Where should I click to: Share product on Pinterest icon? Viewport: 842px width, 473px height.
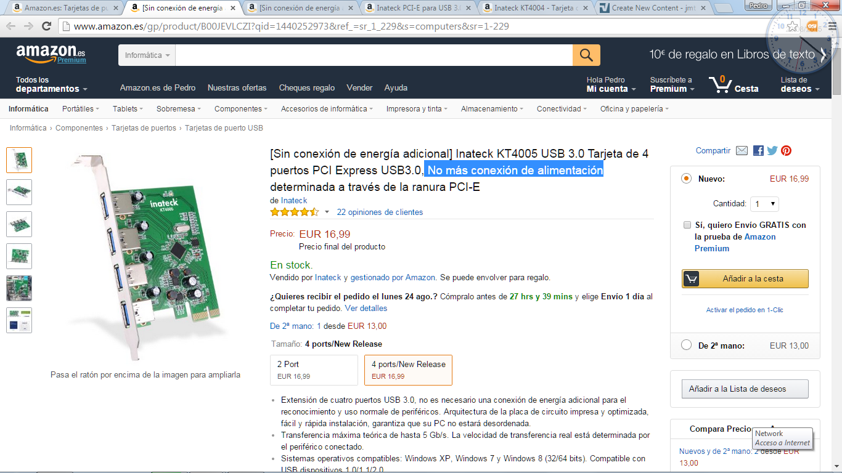(x=786, y=151)
